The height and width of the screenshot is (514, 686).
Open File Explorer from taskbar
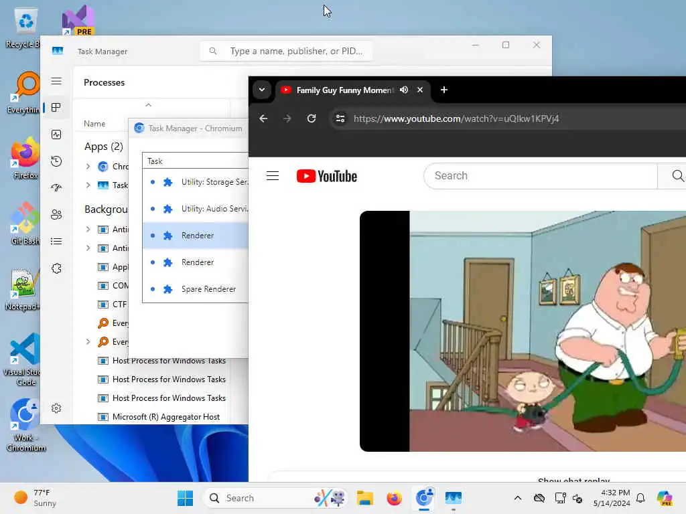365,498
